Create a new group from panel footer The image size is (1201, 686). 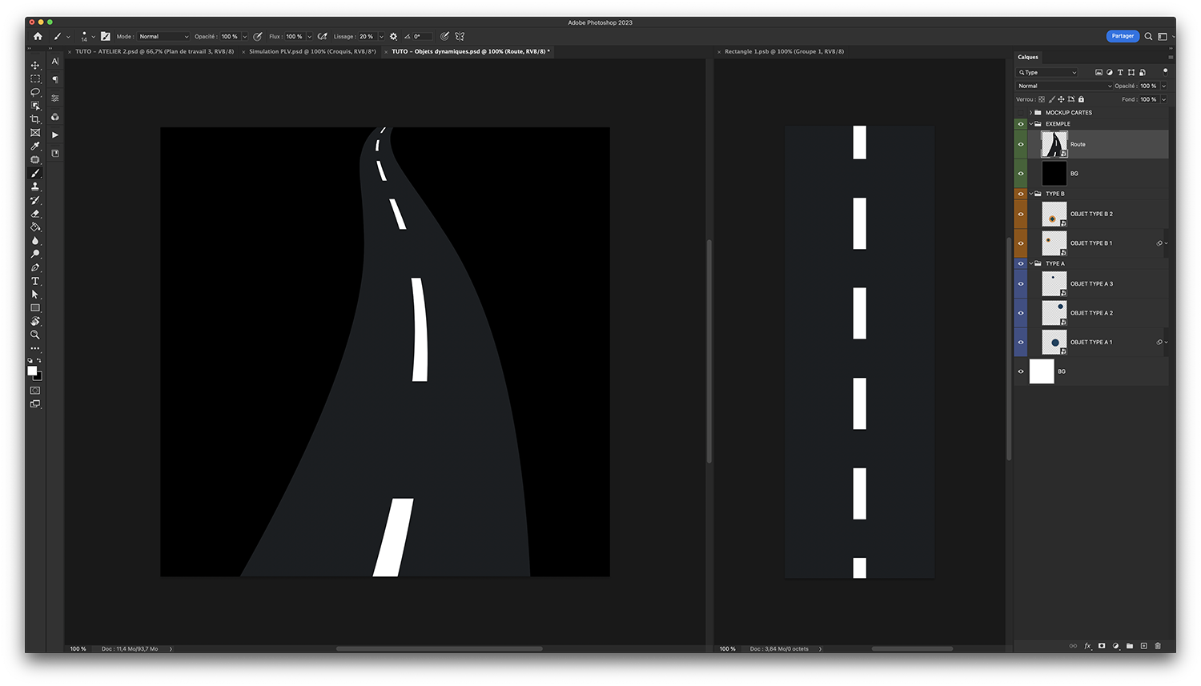(1130, 646)
